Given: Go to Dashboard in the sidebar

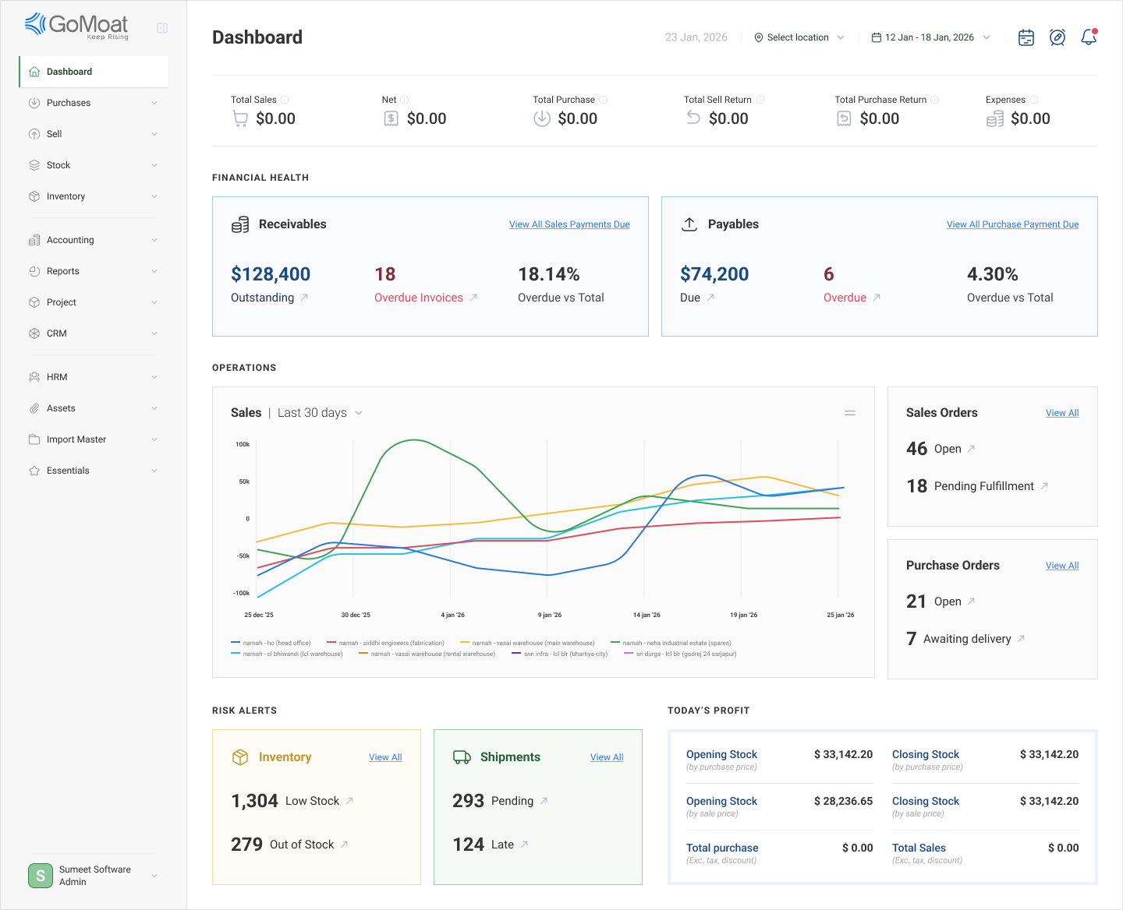Looking at the screenshot, I should pyautogui.click(x=94, y=72).
